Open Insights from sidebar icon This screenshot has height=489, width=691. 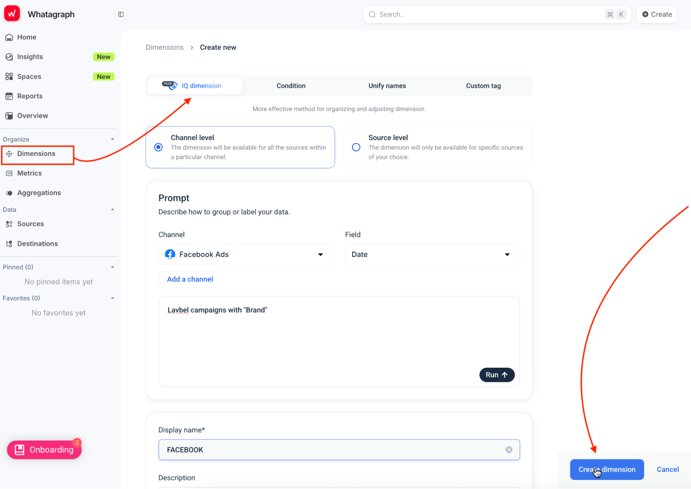[9, 57]
